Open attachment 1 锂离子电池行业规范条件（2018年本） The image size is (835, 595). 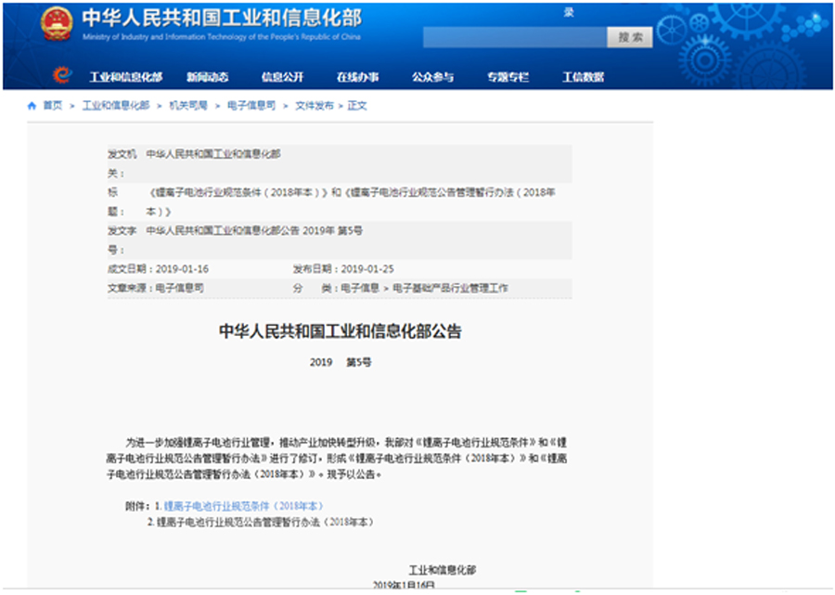click(x=243, y=506)
